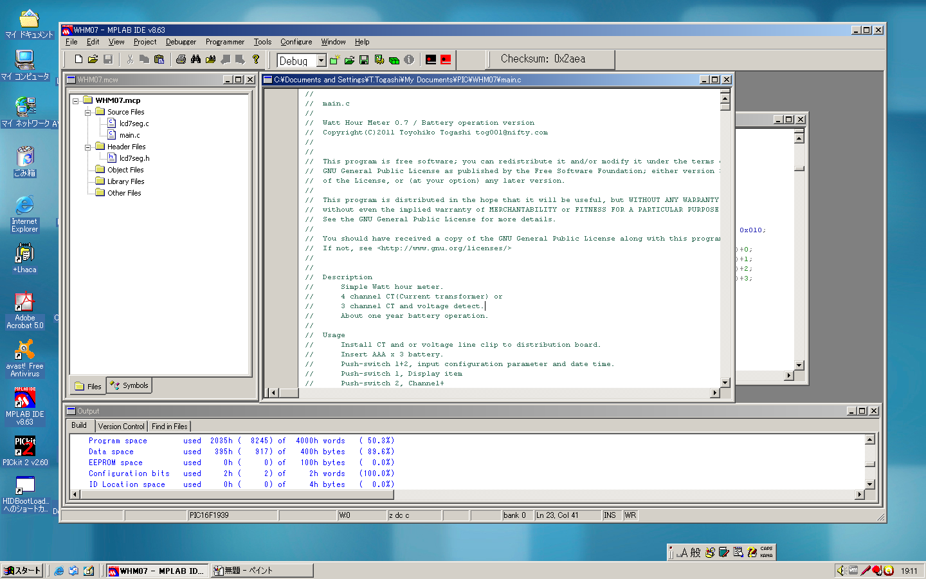Screen dimensions: 926x579
Task: Select lcd7seg.c in Source Files
Action: (134, 124)
